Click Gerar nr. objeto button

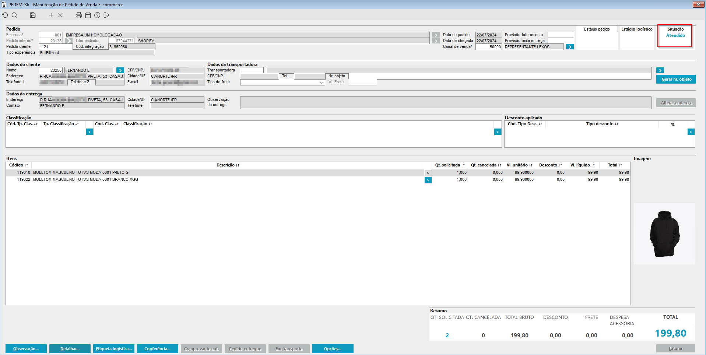point(676,79)
